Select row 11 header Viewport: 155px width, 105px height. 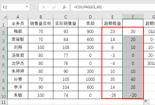coord(3,102)
